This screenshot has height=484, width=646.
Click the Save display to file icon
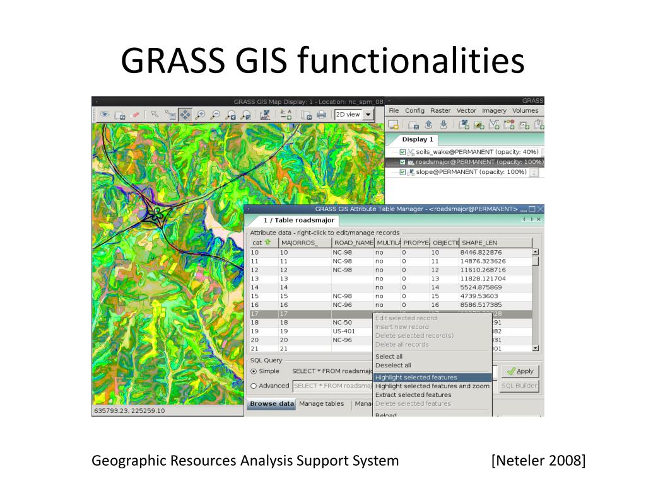306,115
